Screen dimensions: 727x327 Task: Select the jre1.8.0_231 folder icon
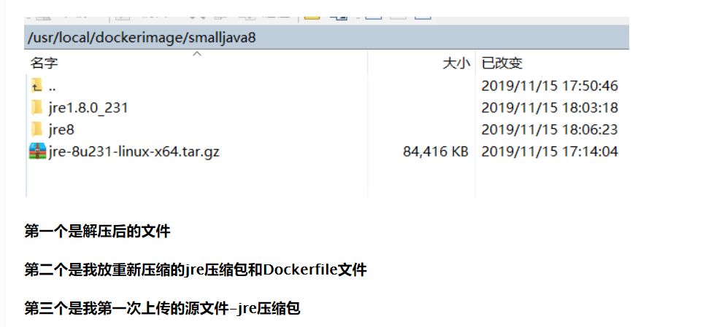36,108
